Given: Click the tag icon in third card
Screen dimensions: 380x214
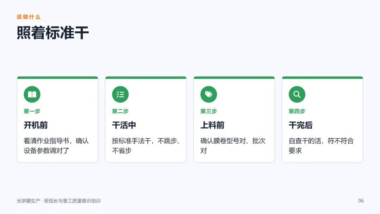Looking at the screenshot, I should [x=209, y=94].
